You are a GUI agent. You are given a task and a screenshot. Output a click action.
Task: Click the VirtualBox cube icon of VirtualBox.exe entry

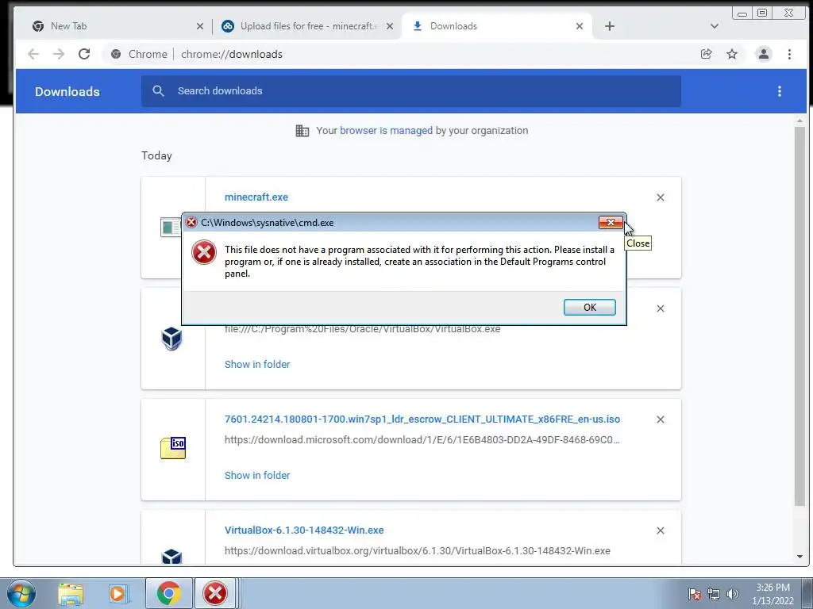pyautogui.click(x=171, y=339)
